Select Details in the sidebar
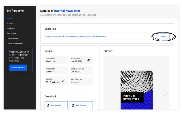The height and width of the screenshot is (115, 182). [10, 18]
